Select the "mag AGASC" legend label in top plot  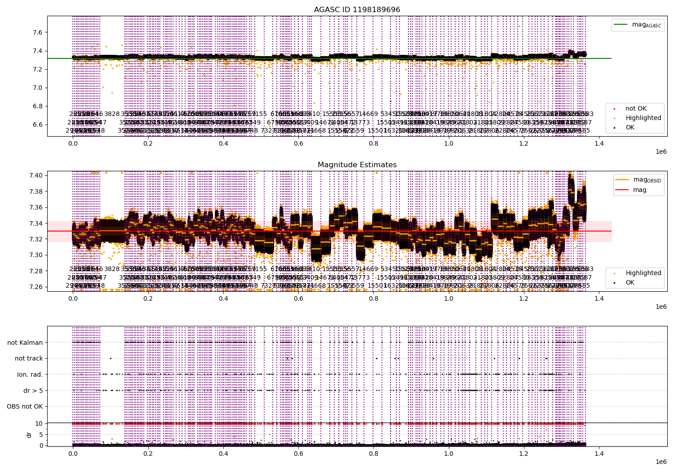tap(647, 25)
